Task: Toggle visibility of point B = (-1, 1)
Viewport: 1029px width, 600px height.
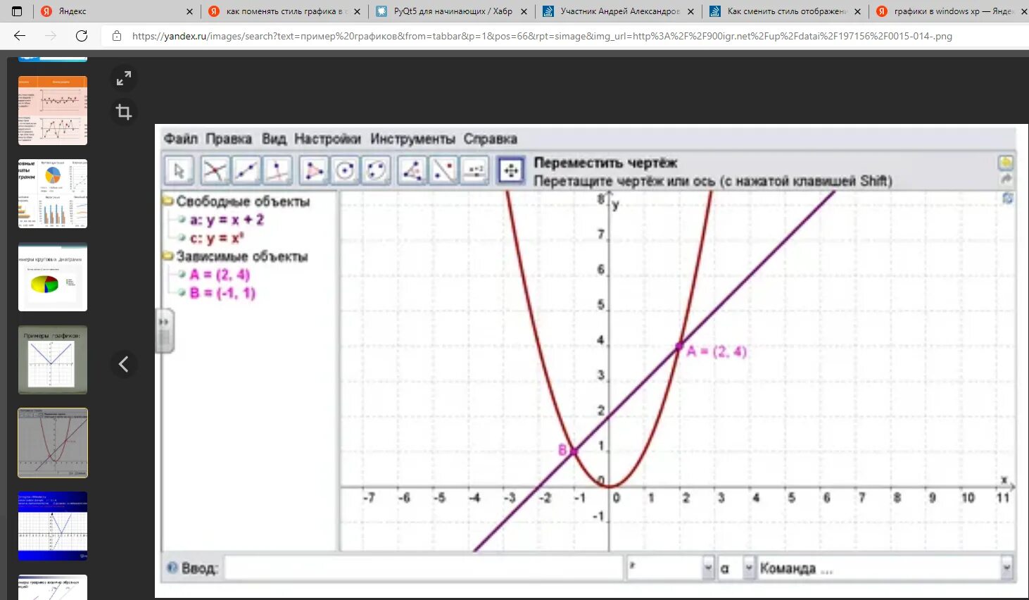Action: (x=182, y=293)
